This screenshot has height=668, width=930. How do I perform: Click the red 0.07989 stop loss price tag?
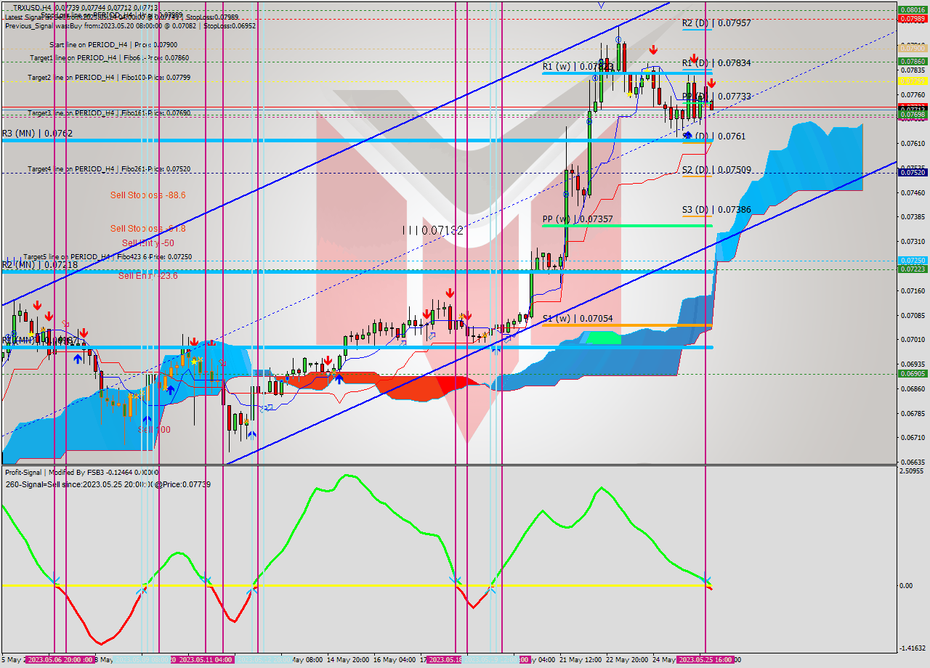tap(913, 19)
